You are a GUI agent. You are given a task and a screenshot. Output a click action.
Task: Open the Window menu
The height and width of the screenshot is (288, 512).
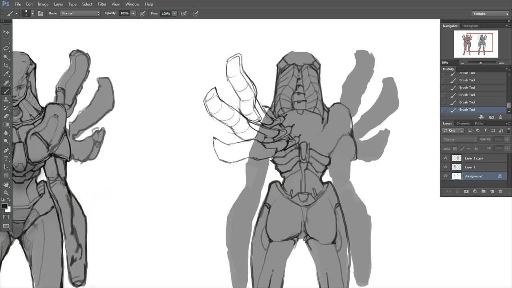tap(132, 4)
